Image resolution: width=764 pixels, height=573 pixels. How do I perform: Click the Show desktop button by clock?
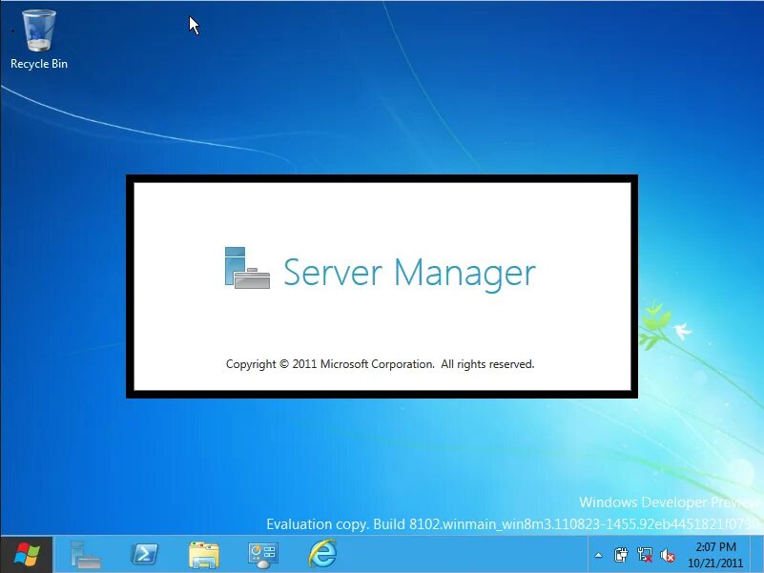(757, 555)
